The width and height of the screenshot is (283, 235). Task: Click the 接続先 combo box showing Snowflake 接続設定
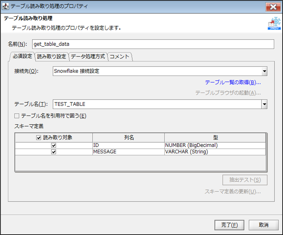pyautogui.click(x=160, y=71)
